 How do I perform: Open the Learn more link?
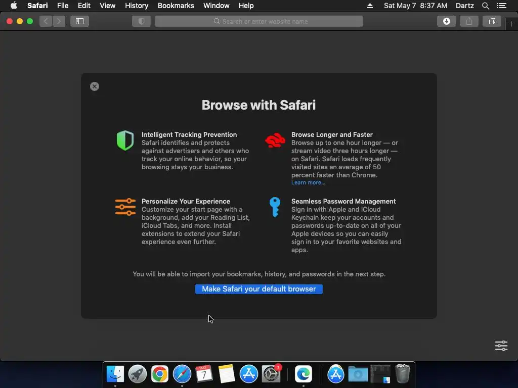(308, 182)
